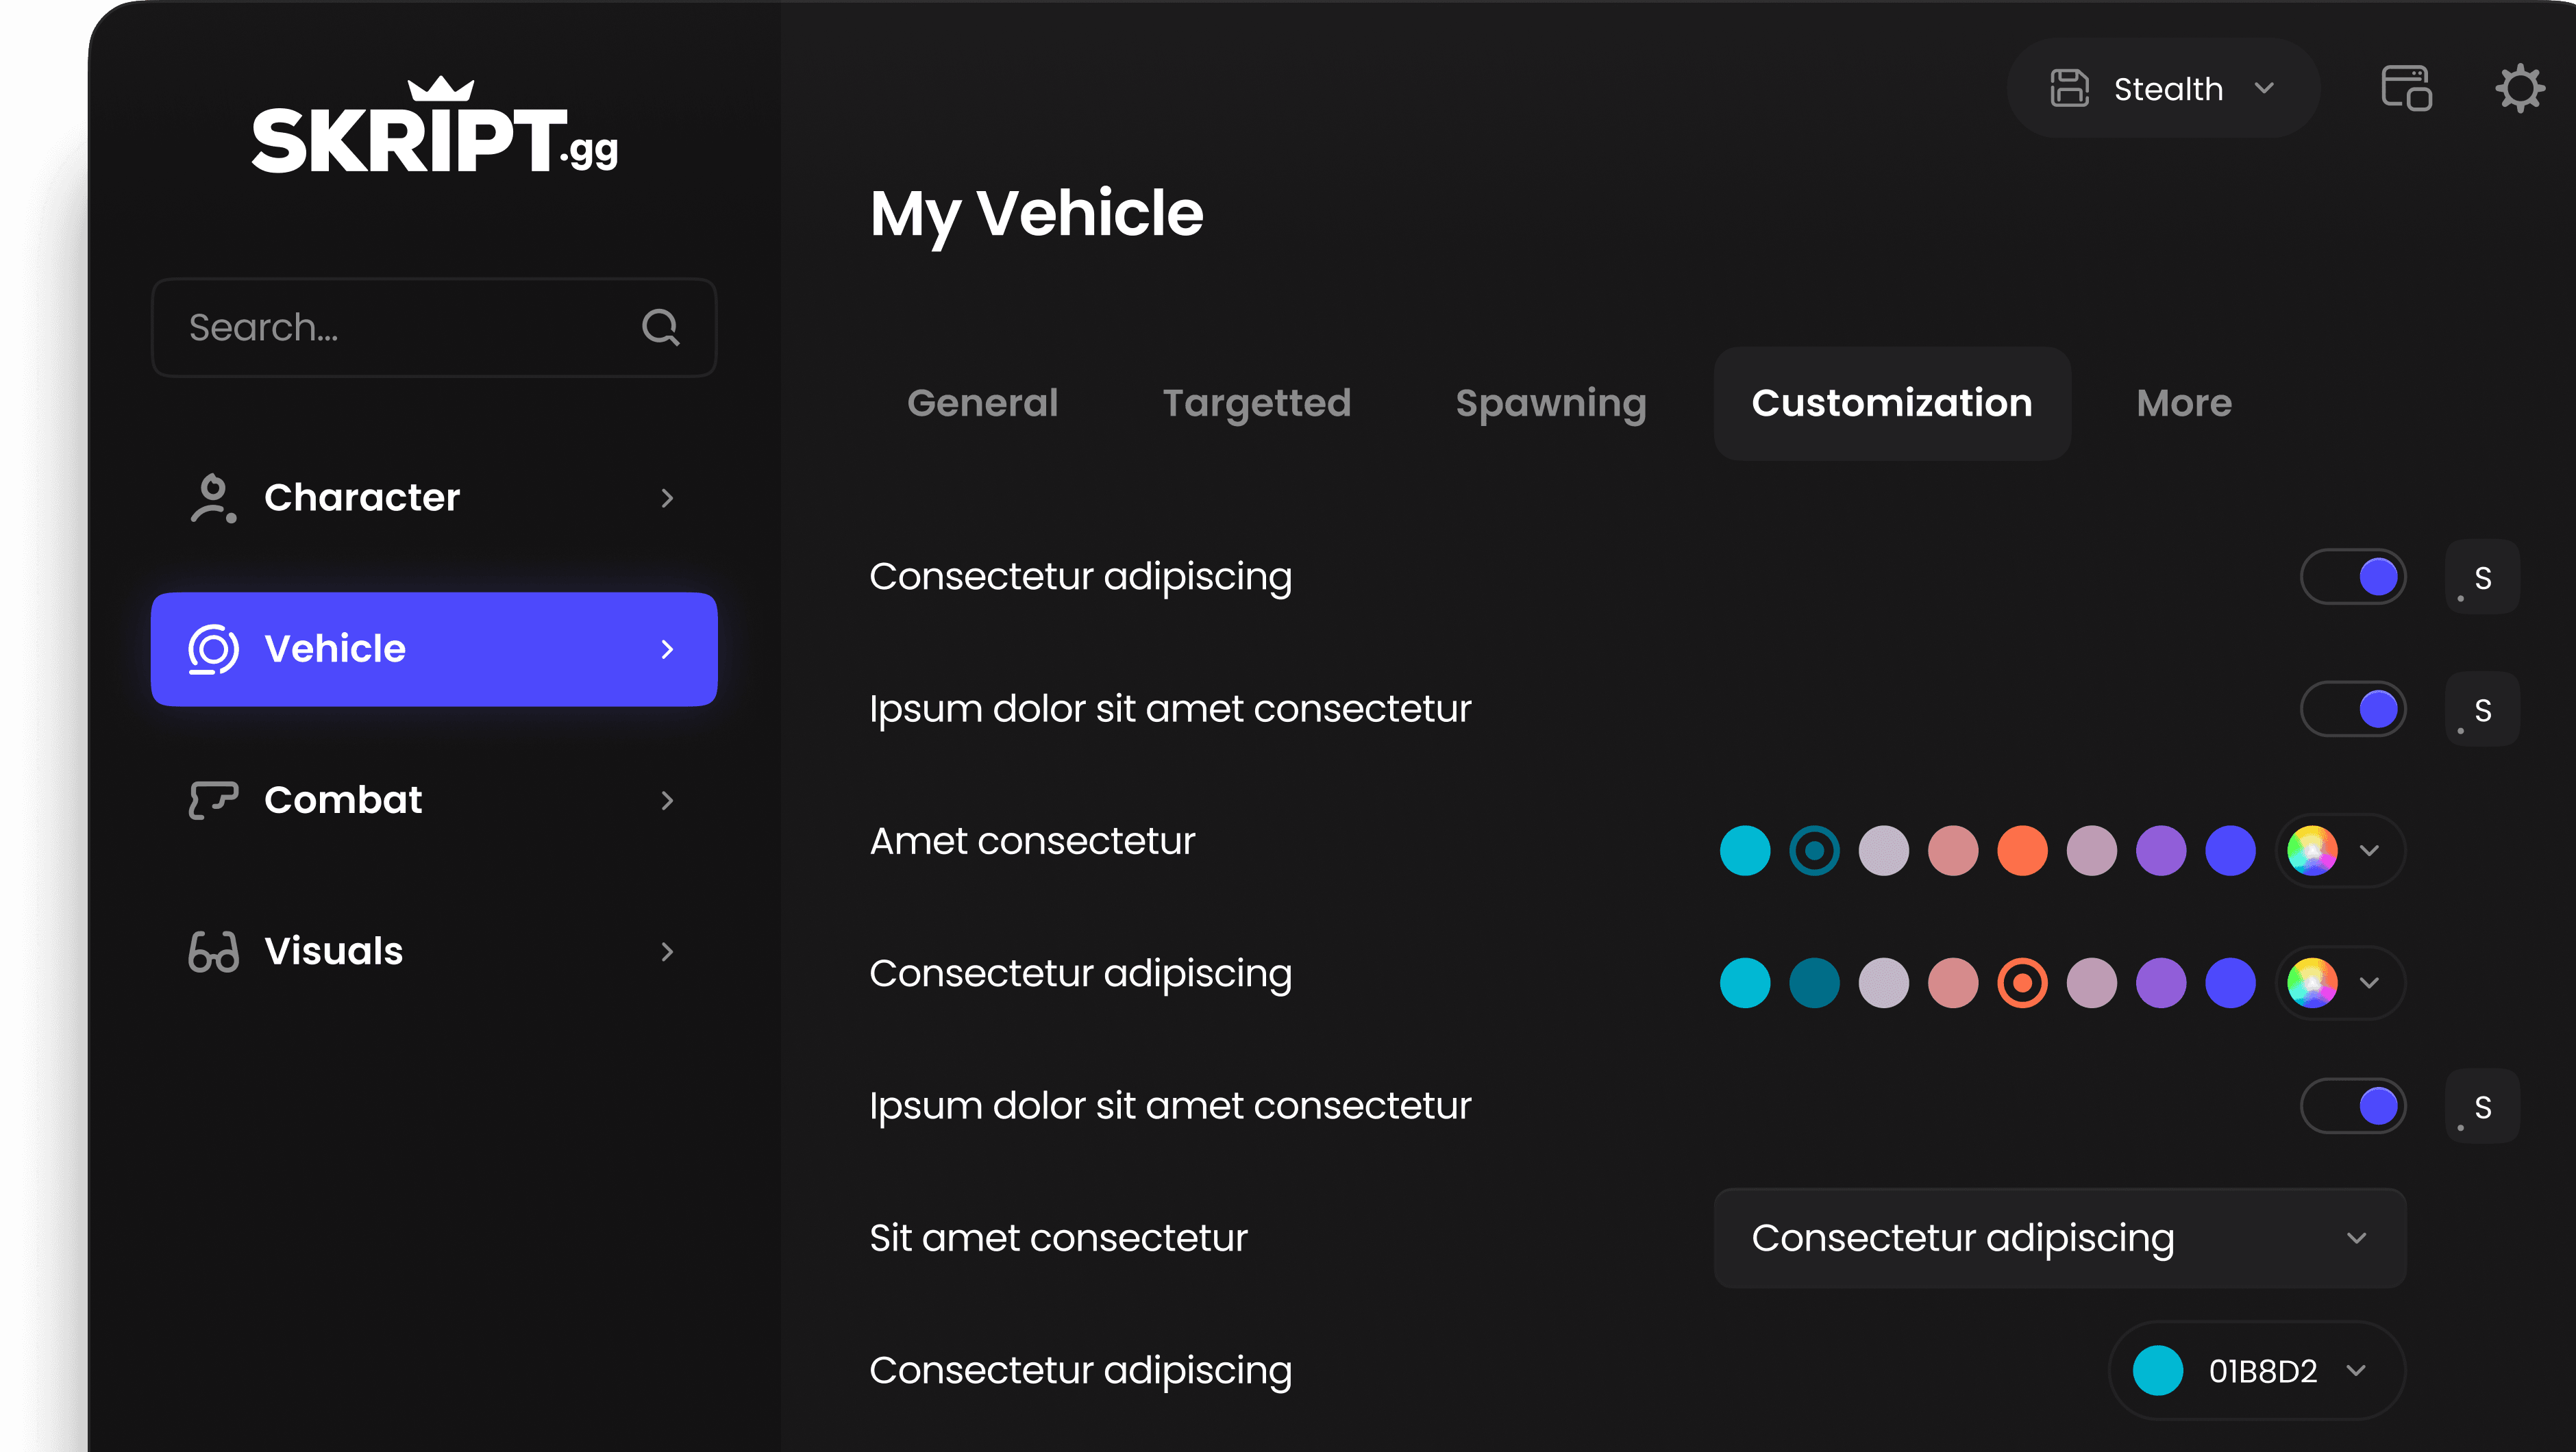
Task: Click the Character person icon in sidebar
Action: 212,498
